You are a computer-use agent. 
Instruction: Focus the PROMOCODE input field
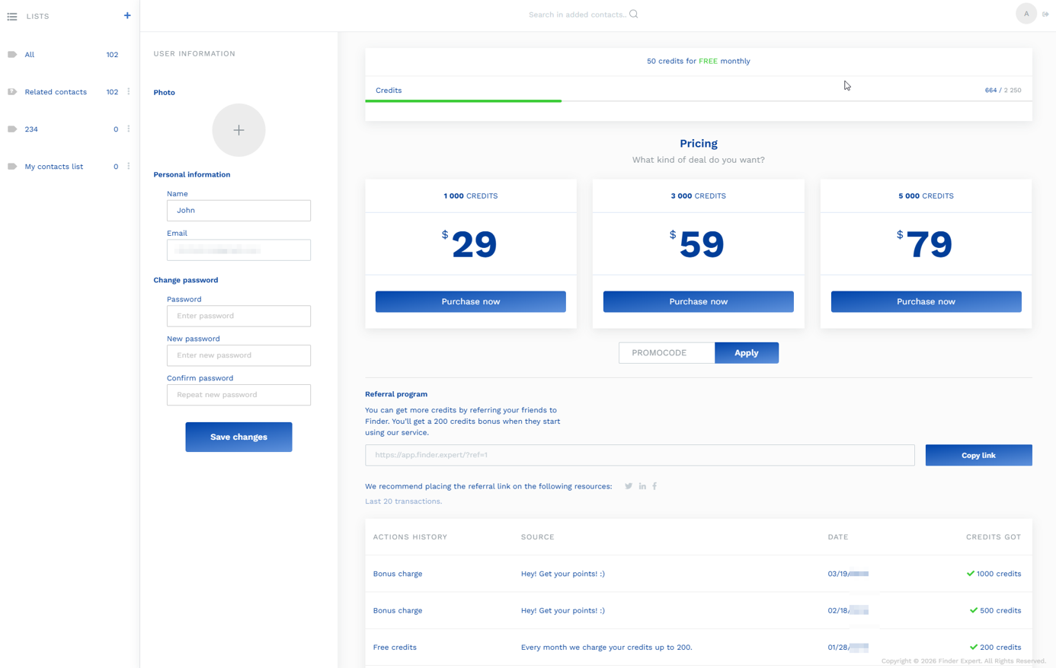[667, 353]
